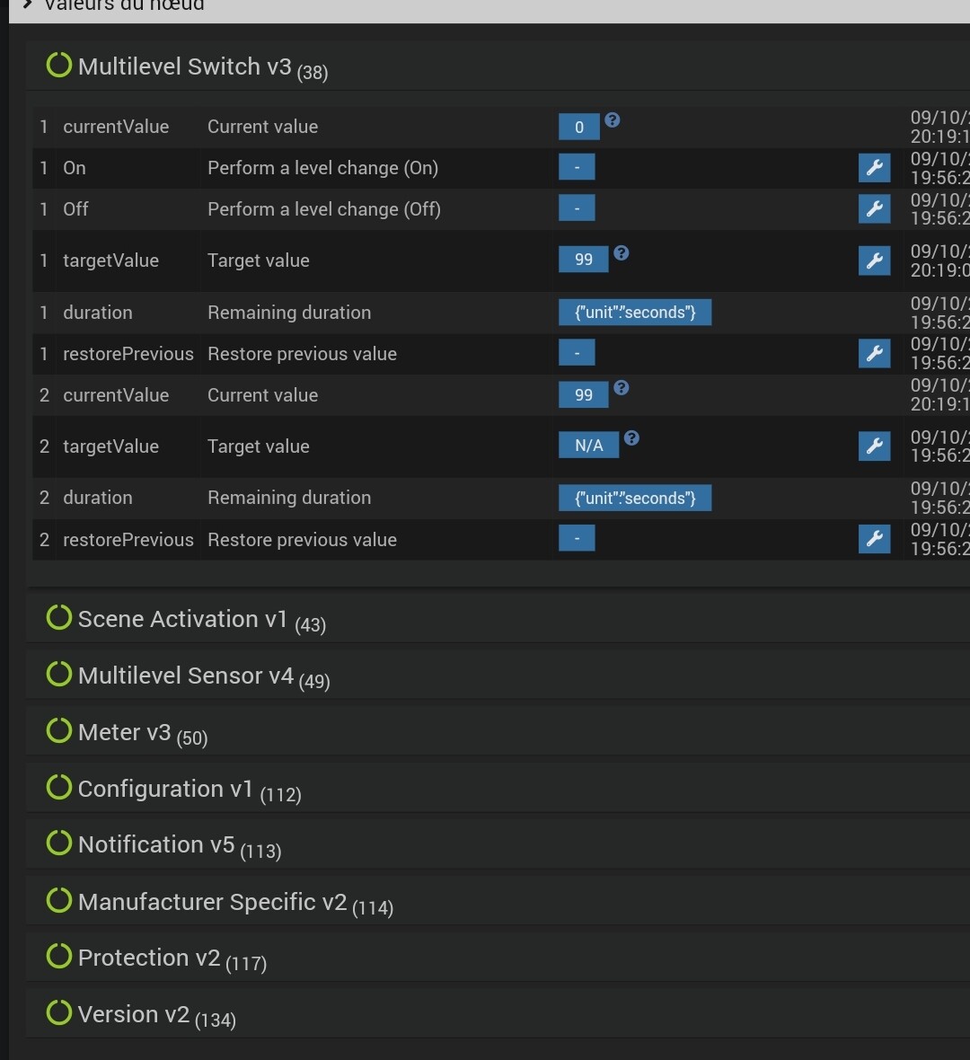The height and width of the screenshot is (1060, 970).
Task: Expand the Scene Activation v1 section
Action: 182,620
